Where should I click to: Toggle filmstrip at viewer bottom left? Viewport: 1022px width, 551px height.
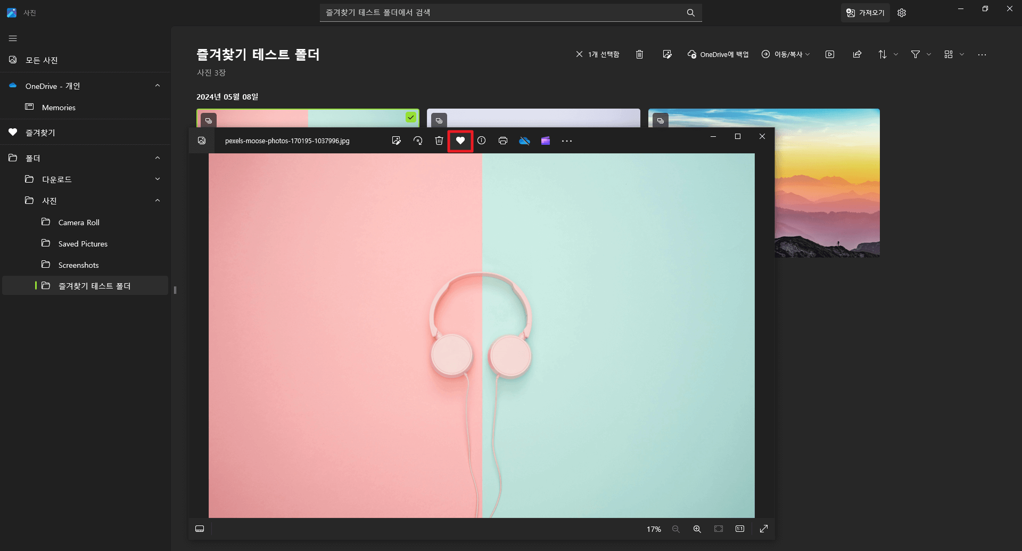click(x=200, y=529)
